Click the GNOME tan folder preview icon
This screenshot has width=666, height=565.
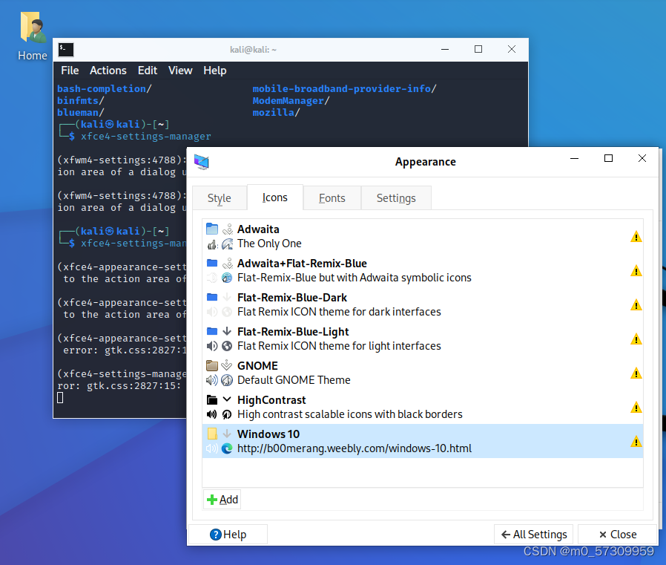(x=212, y=365)
